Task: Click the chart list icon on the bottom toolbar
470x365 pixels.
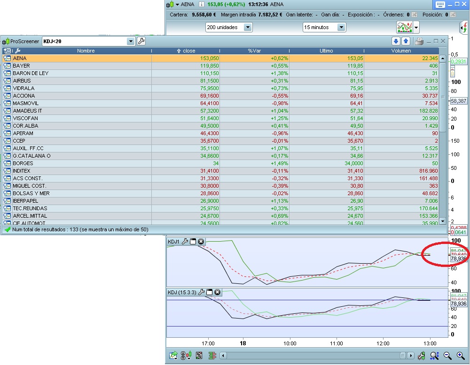Action: coord(199,356)
